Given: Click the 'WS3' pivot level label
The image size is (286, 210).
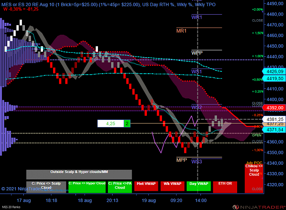Looking at the screenshot, I should [197, 162].
